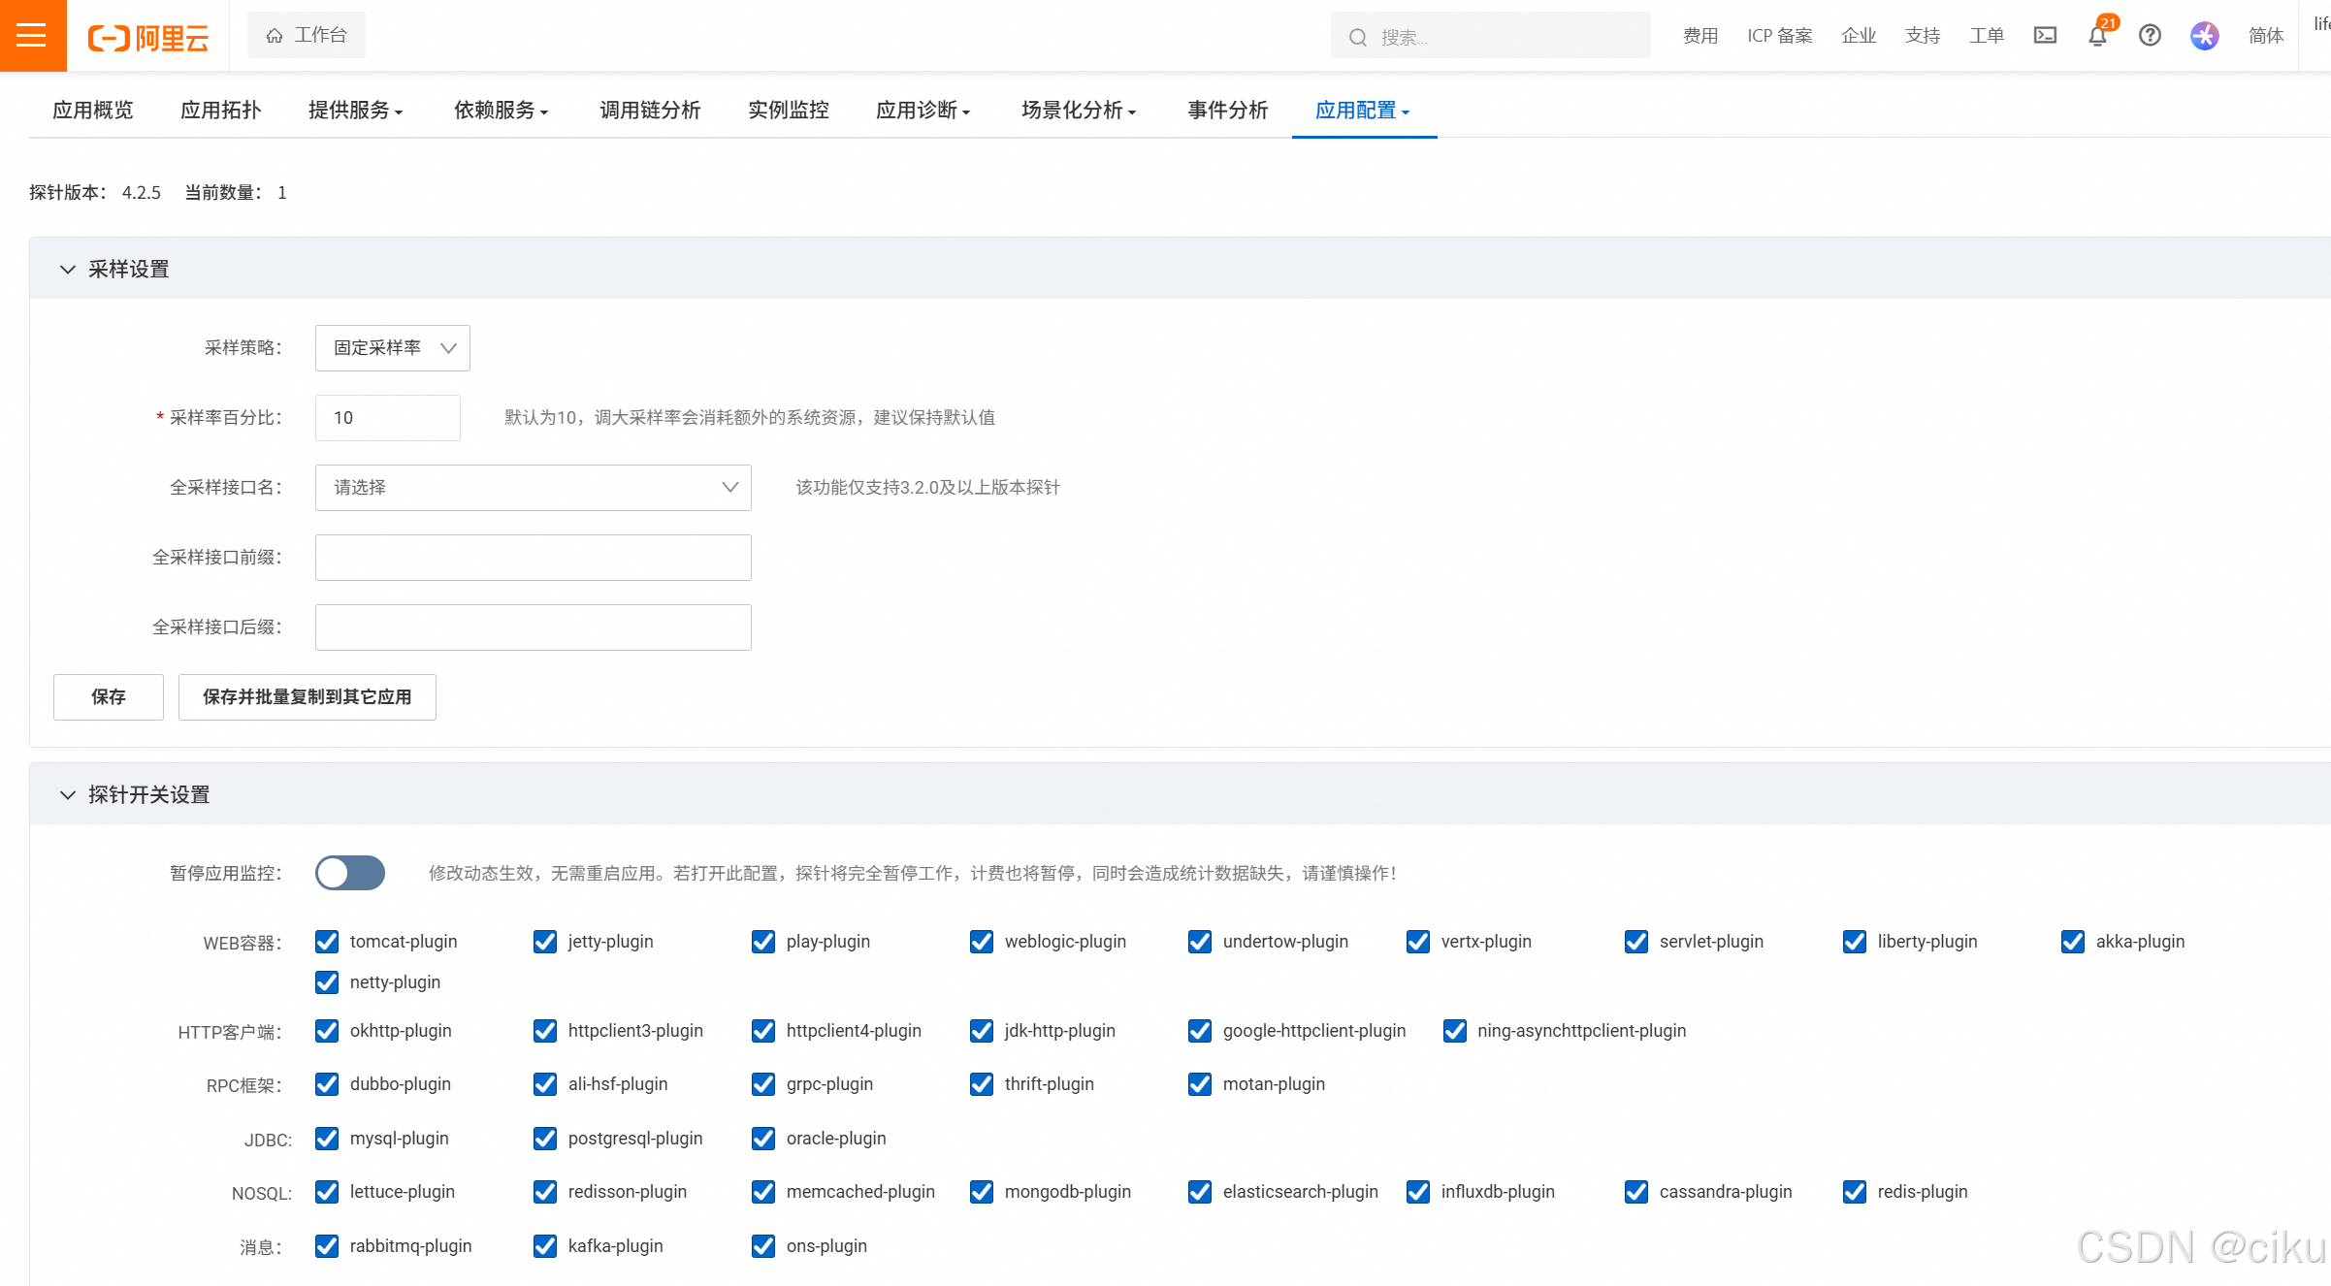Click the 保存 button

coord(109,697)
